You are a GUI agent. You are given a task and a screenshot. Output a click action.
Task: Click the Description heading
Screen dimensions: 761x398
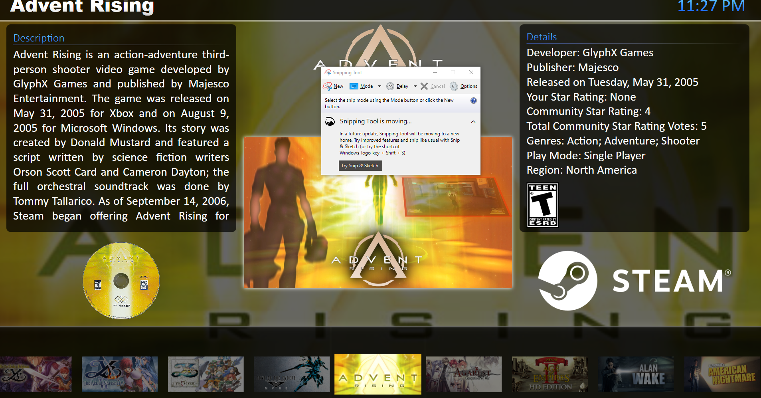(39, 38)
